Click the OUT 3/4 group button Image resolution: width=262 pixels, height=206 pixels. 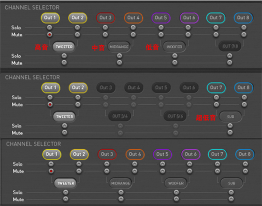120,116
